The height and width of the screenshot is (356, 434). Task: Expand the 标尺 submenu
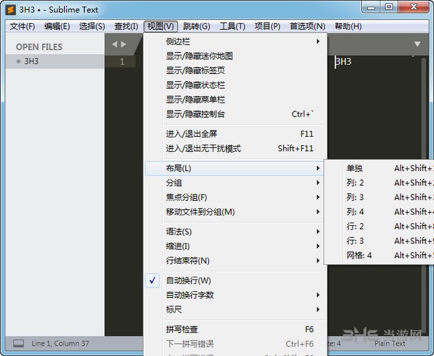(x=234, y=309)
